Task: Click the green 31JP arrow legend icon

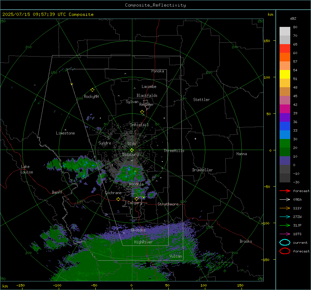Action: click(285, 225)
